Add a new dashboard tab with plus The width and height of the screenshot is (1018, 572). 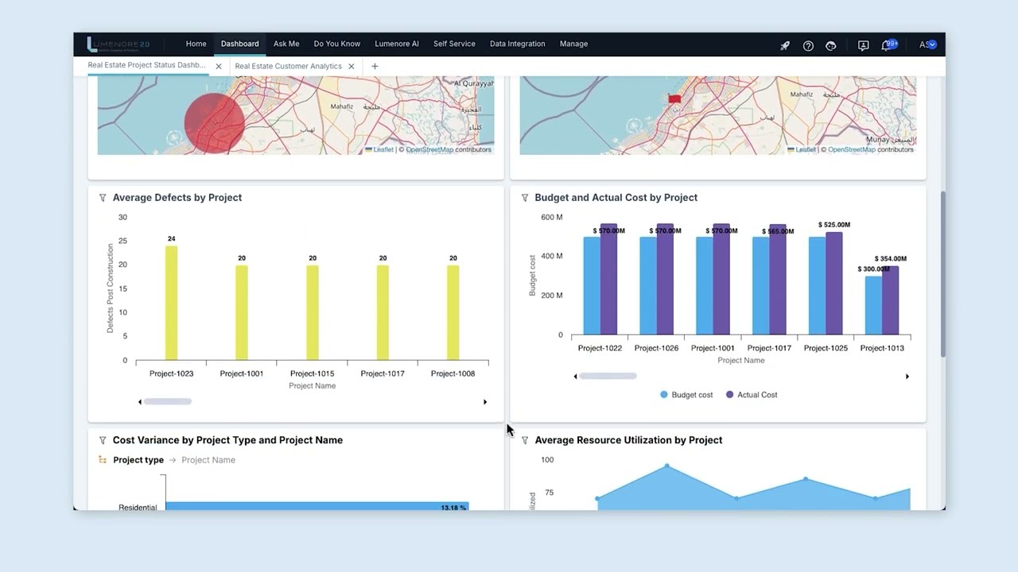point(375,66)
